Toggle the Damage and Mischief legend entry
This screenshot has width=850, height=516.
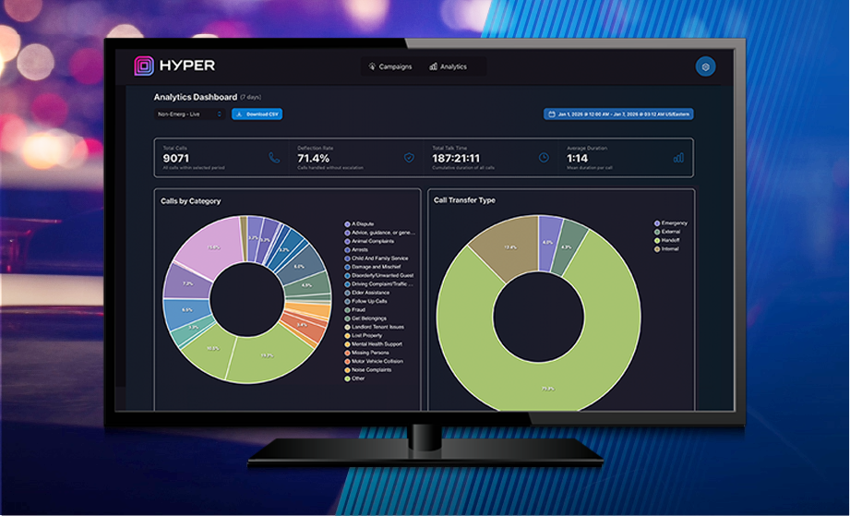tap(373, 267)
